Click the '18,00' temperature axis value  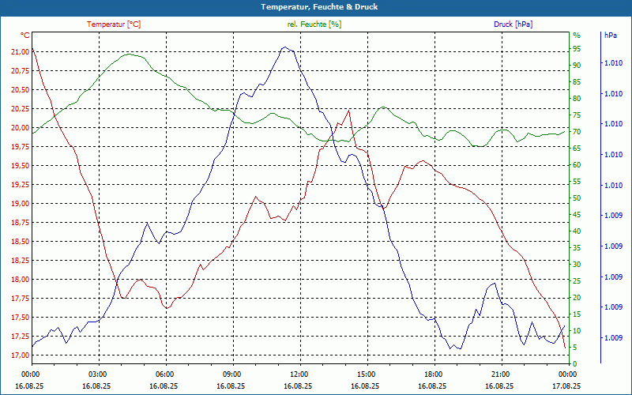21,280
